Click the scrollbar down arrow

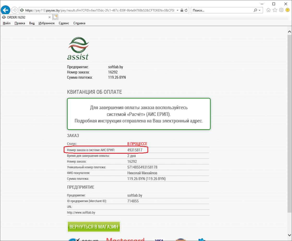pos(289,235)
